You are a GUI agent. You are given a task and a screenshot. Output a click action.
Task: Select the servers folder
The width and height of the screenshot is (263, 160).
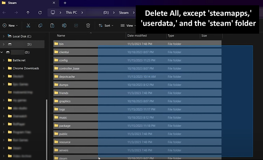pos(137,150)
